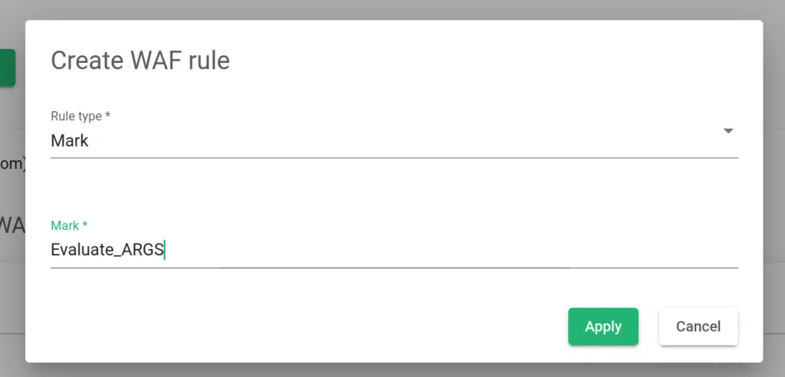Place cursor after 'Evaluate_ARGS' in Mark field
The height and width of the screenshot is (377, 785).
click(x=166, y=250)
